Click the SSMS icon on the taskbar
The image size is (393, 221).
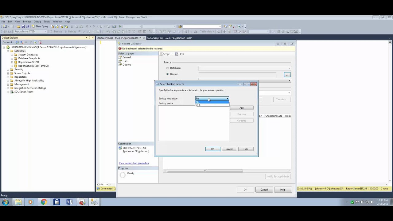pyautogui.click(x=94, y=202)
